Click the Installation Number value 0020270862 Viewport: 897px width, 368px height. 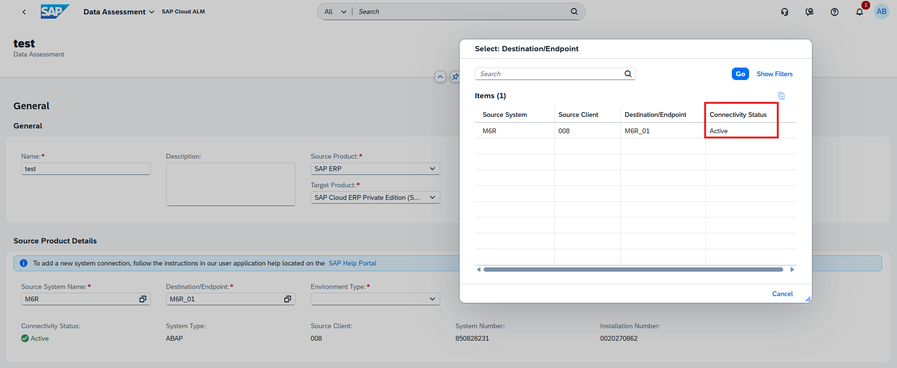coord(619,338)
